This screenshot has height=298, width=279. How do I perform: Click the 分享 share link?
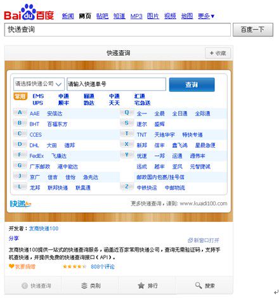tap(14, 238)
